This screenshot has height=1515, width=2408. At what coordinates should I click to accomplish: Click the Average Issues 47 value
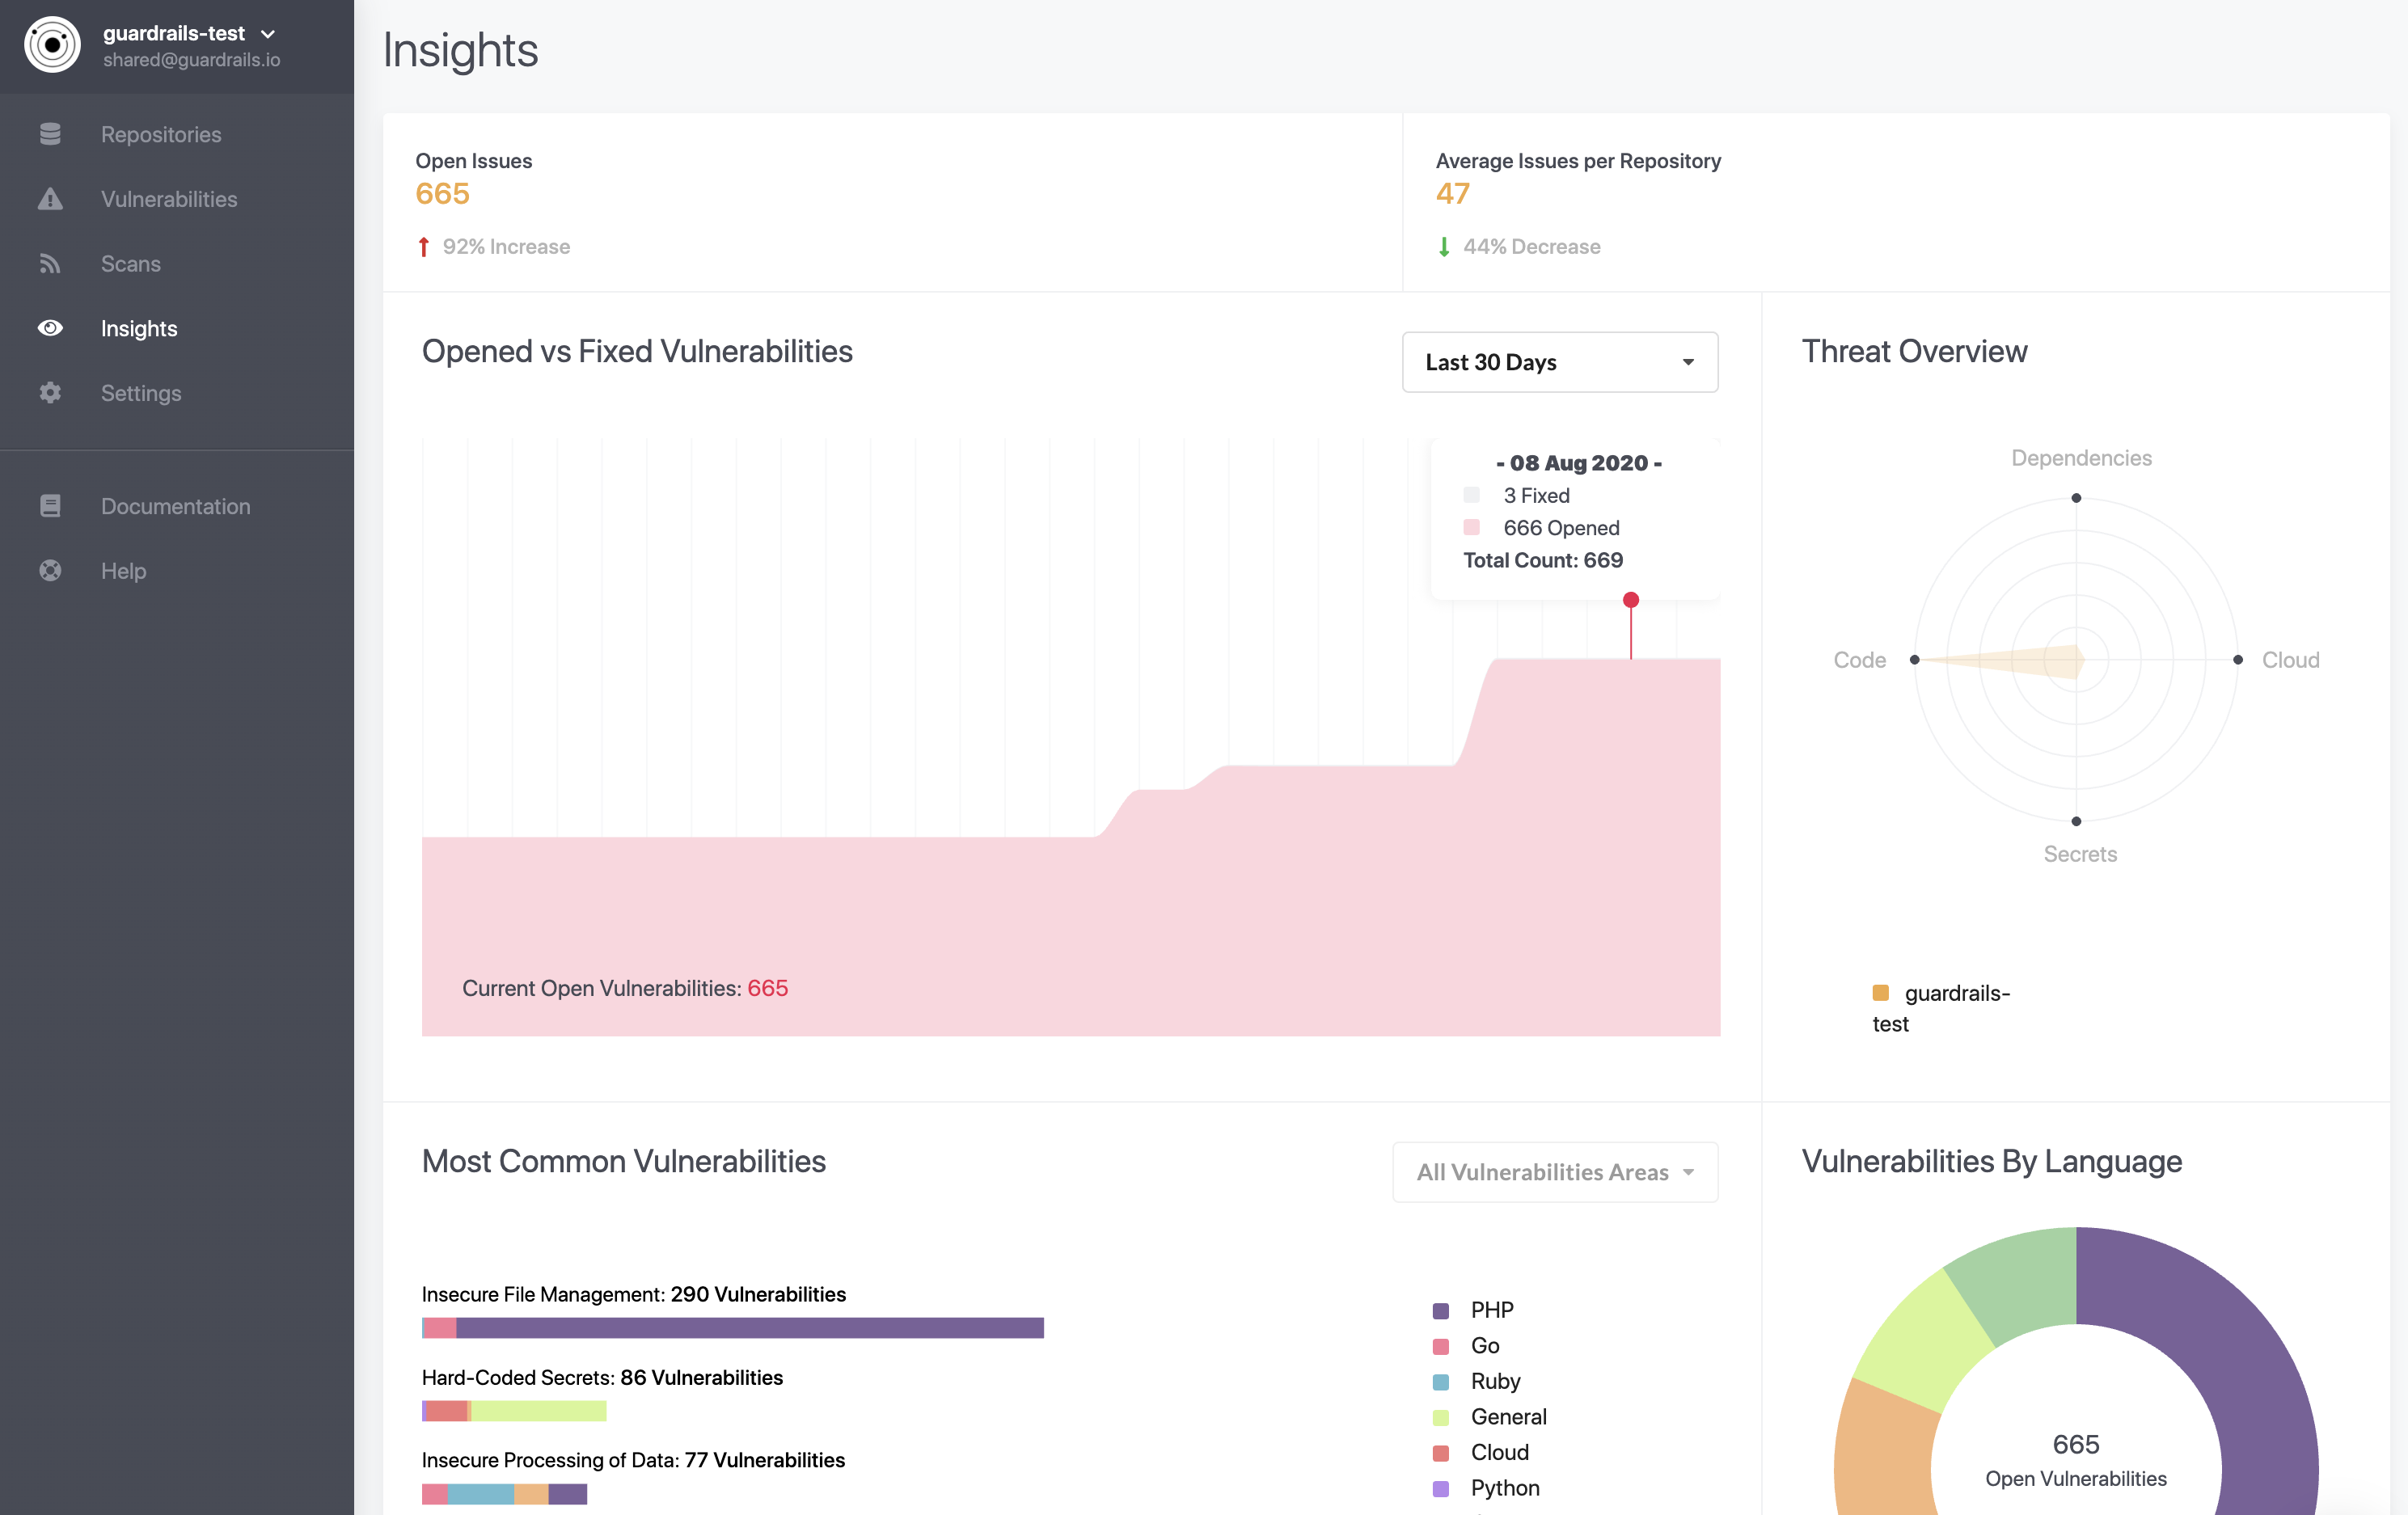1453,194
